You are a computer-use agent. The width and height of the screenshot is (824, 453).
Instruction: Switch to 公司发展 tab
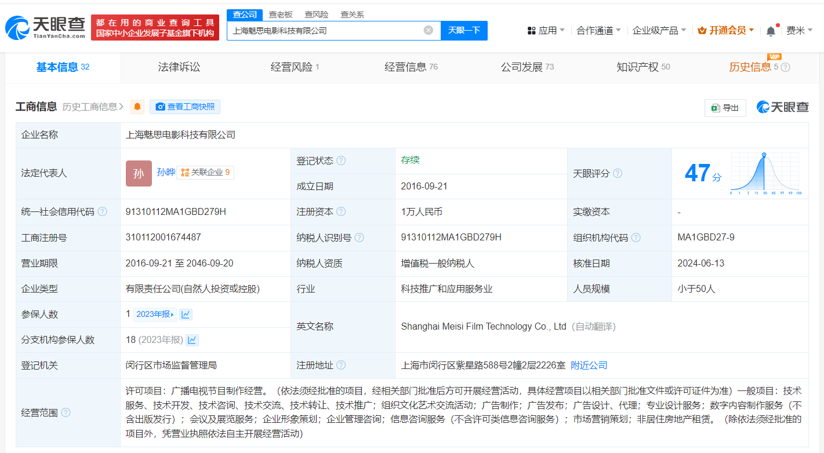(x=527, y=67)
